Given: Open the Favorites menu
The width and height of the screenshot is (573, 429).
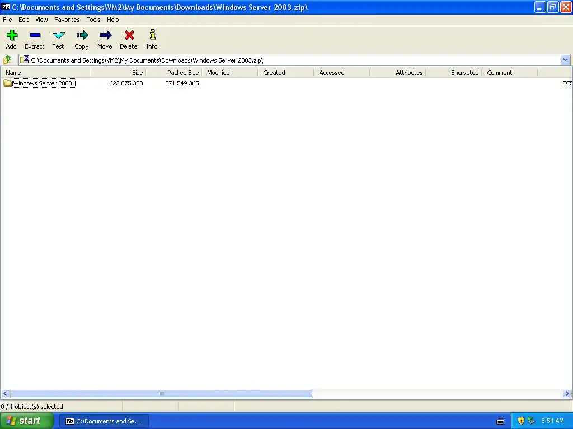Looking at the screenshot, I should click(x=67, y=20).
